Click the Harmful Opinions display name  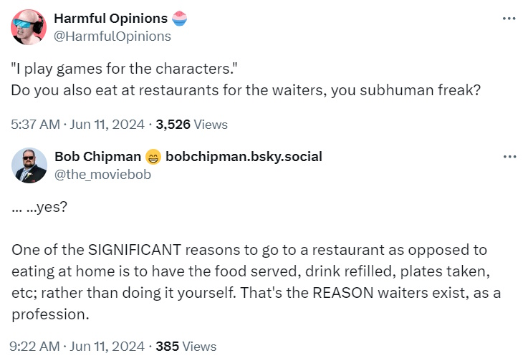[x=111, y=18]
